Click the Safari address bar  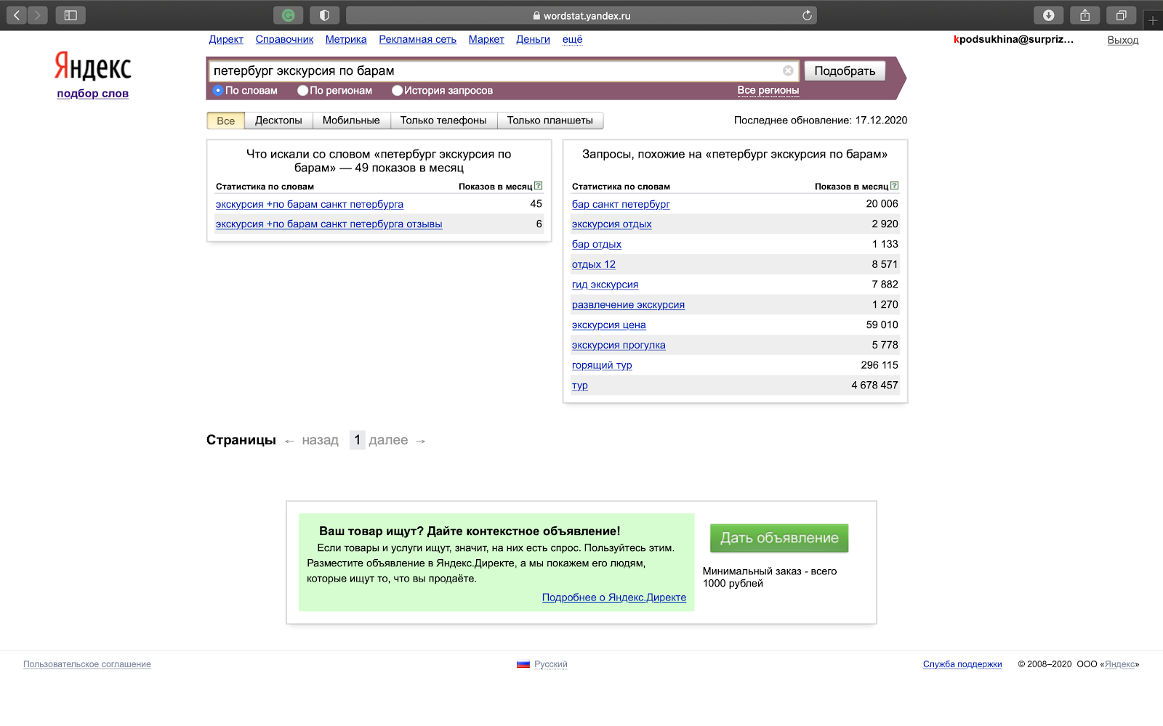click(x=581, y=15)
